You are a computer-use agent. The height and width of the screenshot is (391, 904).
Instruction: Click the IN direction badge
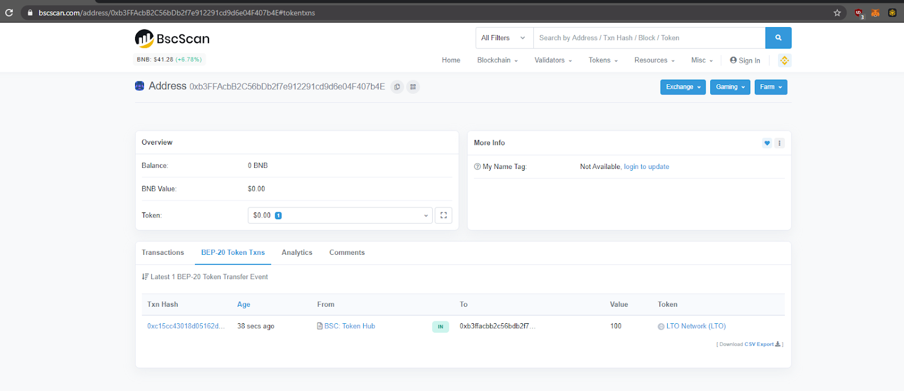[441, 327]
